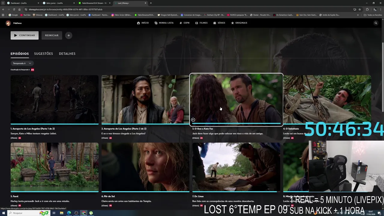The image size is (384, 216).
Task: Open a new browser tab
Action: tap(151, 3)
